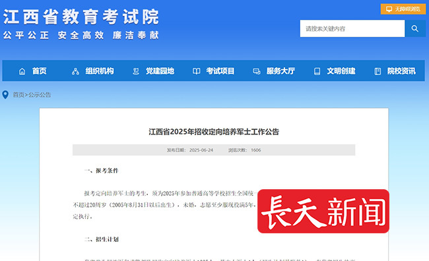Click the view count 1606
The image size is (429, 261).
[x=256, y=150]
